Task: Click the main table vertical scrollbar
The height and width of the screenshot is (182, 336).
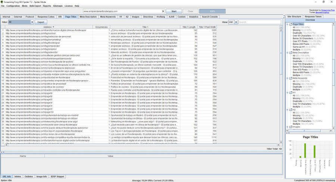Action: click(281, 52)
